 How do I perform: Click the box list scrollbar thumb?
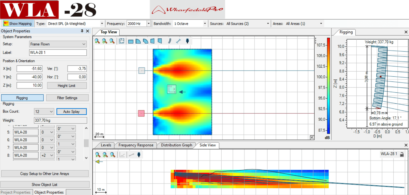coord(86,143)
